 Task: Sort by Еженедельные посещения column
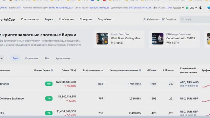pyautogui.click(x=124, y=70)
